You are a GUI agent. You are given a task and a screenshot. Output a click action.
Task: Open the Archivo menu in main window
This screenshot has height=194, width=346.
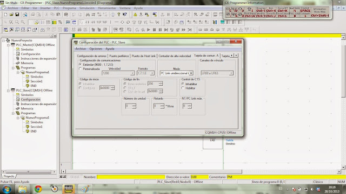tap(12, 8)
